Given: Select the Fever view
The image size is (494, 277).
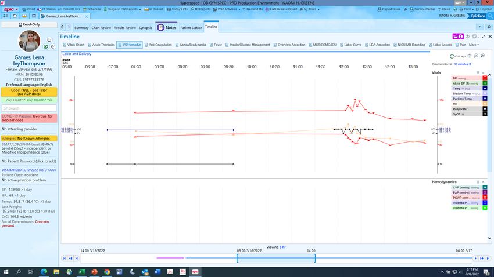Looking at the screenshot, I should (216, 45).
